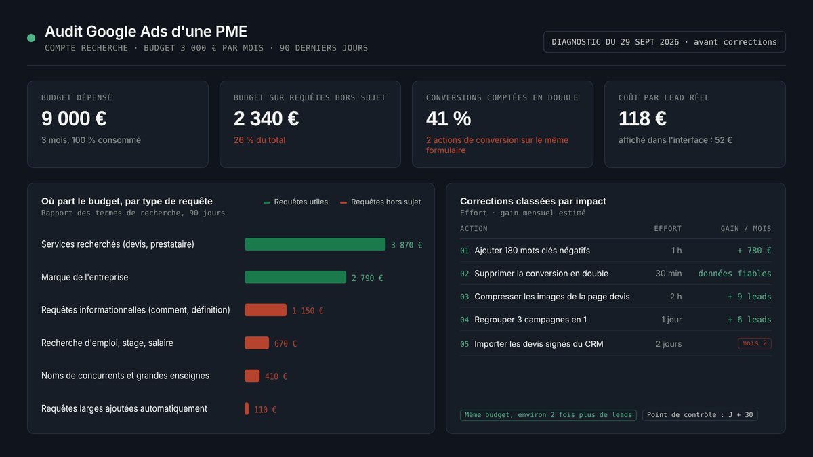Click 'Où part le budget, par type de requête' heading
This screenshot has width=813, height=457.
(127, 201)
